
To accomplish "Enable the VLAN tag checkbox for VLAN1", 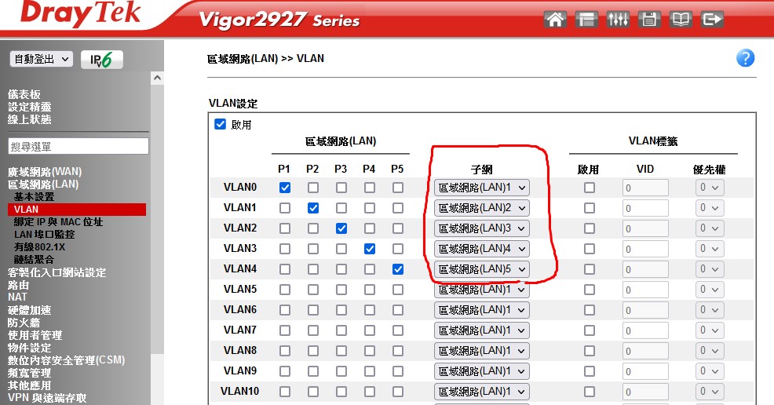I will click(x=590, y=208).
